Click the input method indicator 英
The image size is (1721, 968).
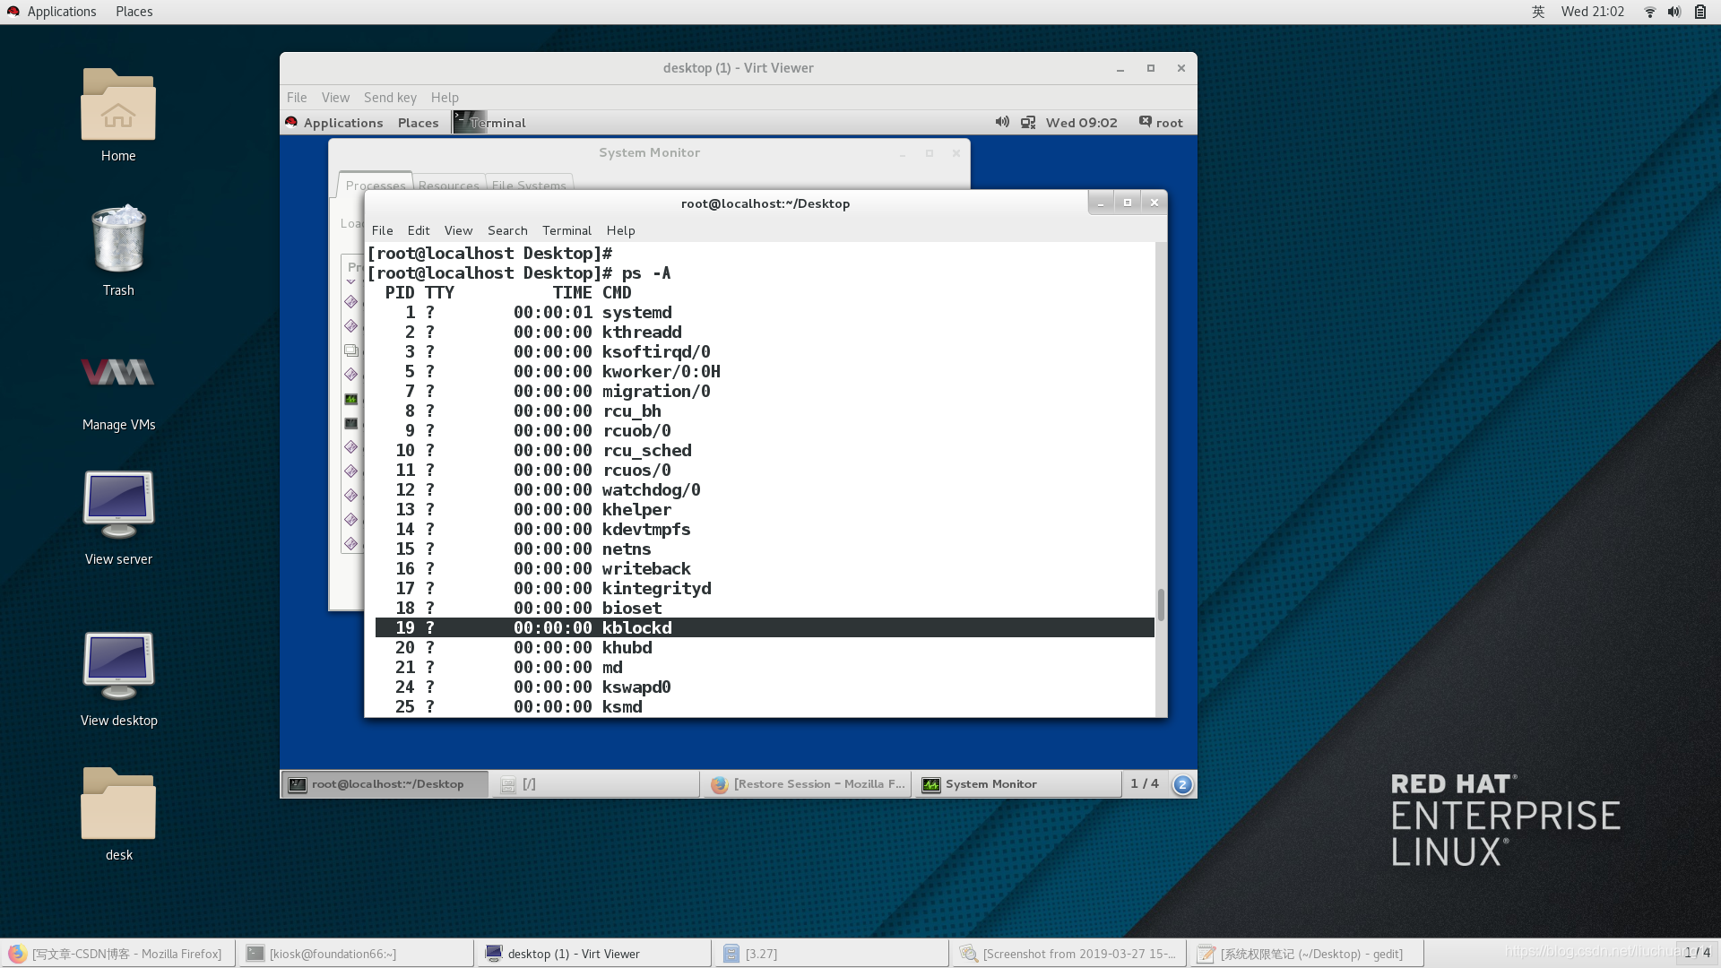(x=1538, y=12)
